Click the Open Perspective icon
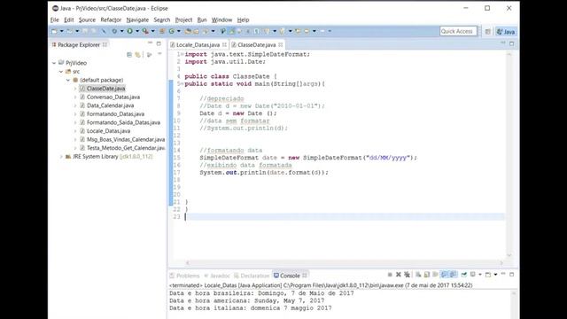 click(x=488, y=32)
